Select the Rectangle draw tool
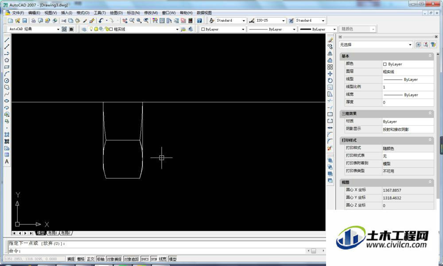 pyautogui.click(x=7, y=67)
